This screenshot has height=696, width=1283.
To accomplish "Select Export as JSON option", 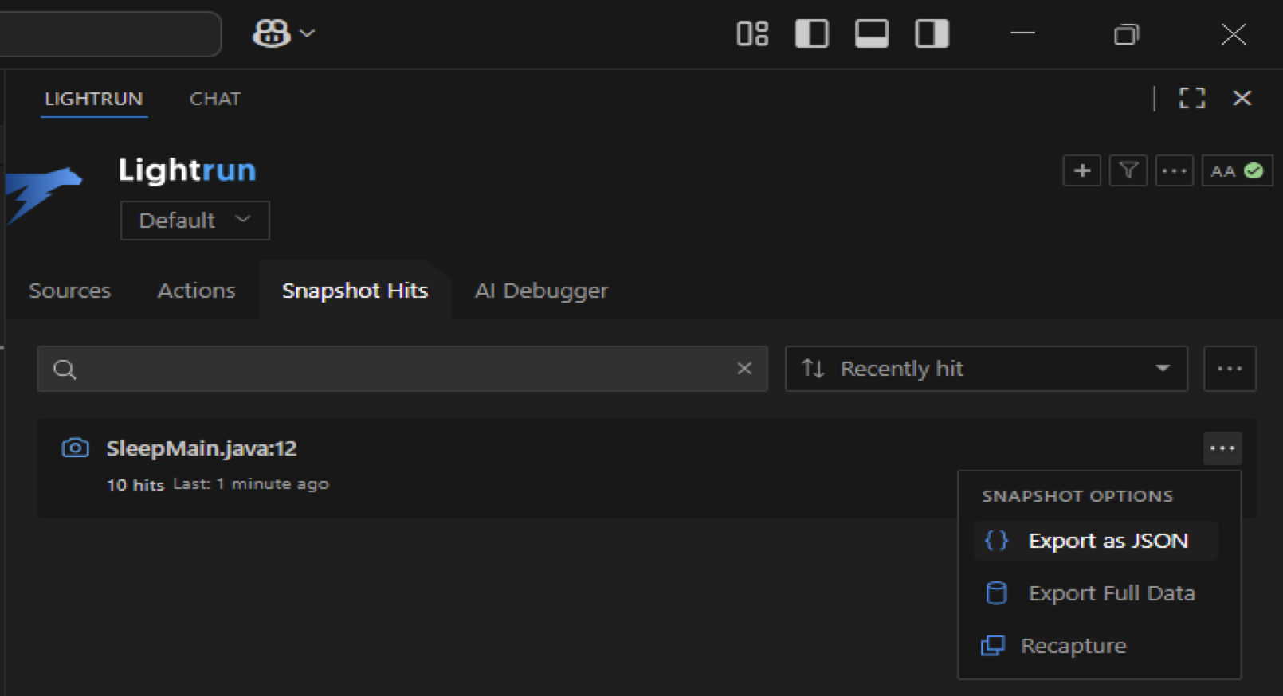I will point(1107,541).
